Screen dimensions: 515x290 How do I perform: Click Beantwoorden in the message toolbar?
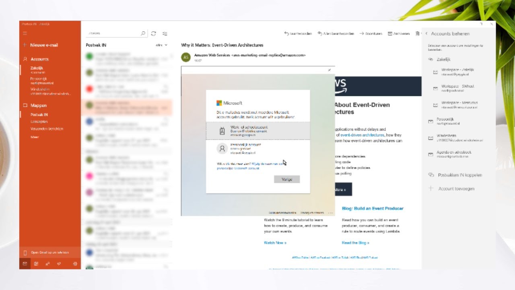coord(298,34)
